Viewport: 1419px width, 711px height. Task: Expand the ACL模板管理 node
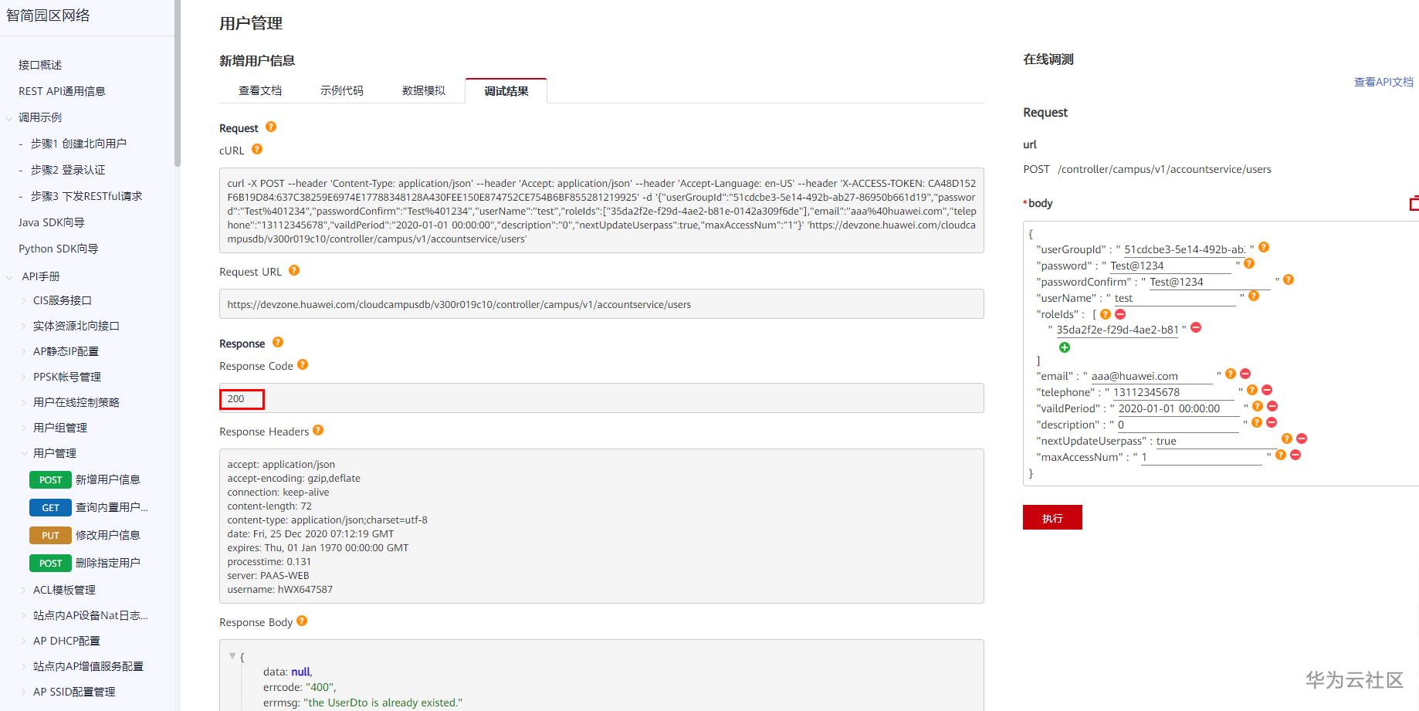click(24, 590)
